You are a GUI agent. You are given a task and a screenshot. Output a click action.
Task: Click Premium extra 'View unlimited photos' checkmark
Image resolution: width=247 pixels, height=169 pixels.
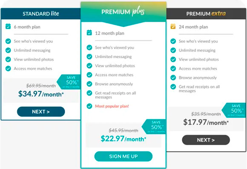[x=173, y=59]
